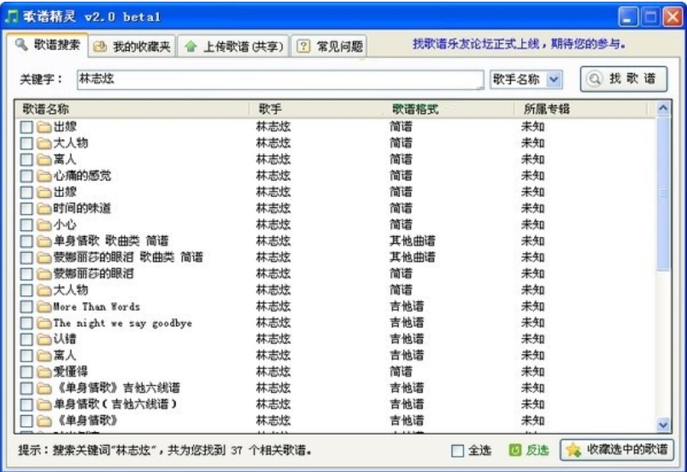The height and width of the screenshot is (472, 687).
Task: Click the 简谱 format cell of 爱懂得 row
Action: pos(401,372)
